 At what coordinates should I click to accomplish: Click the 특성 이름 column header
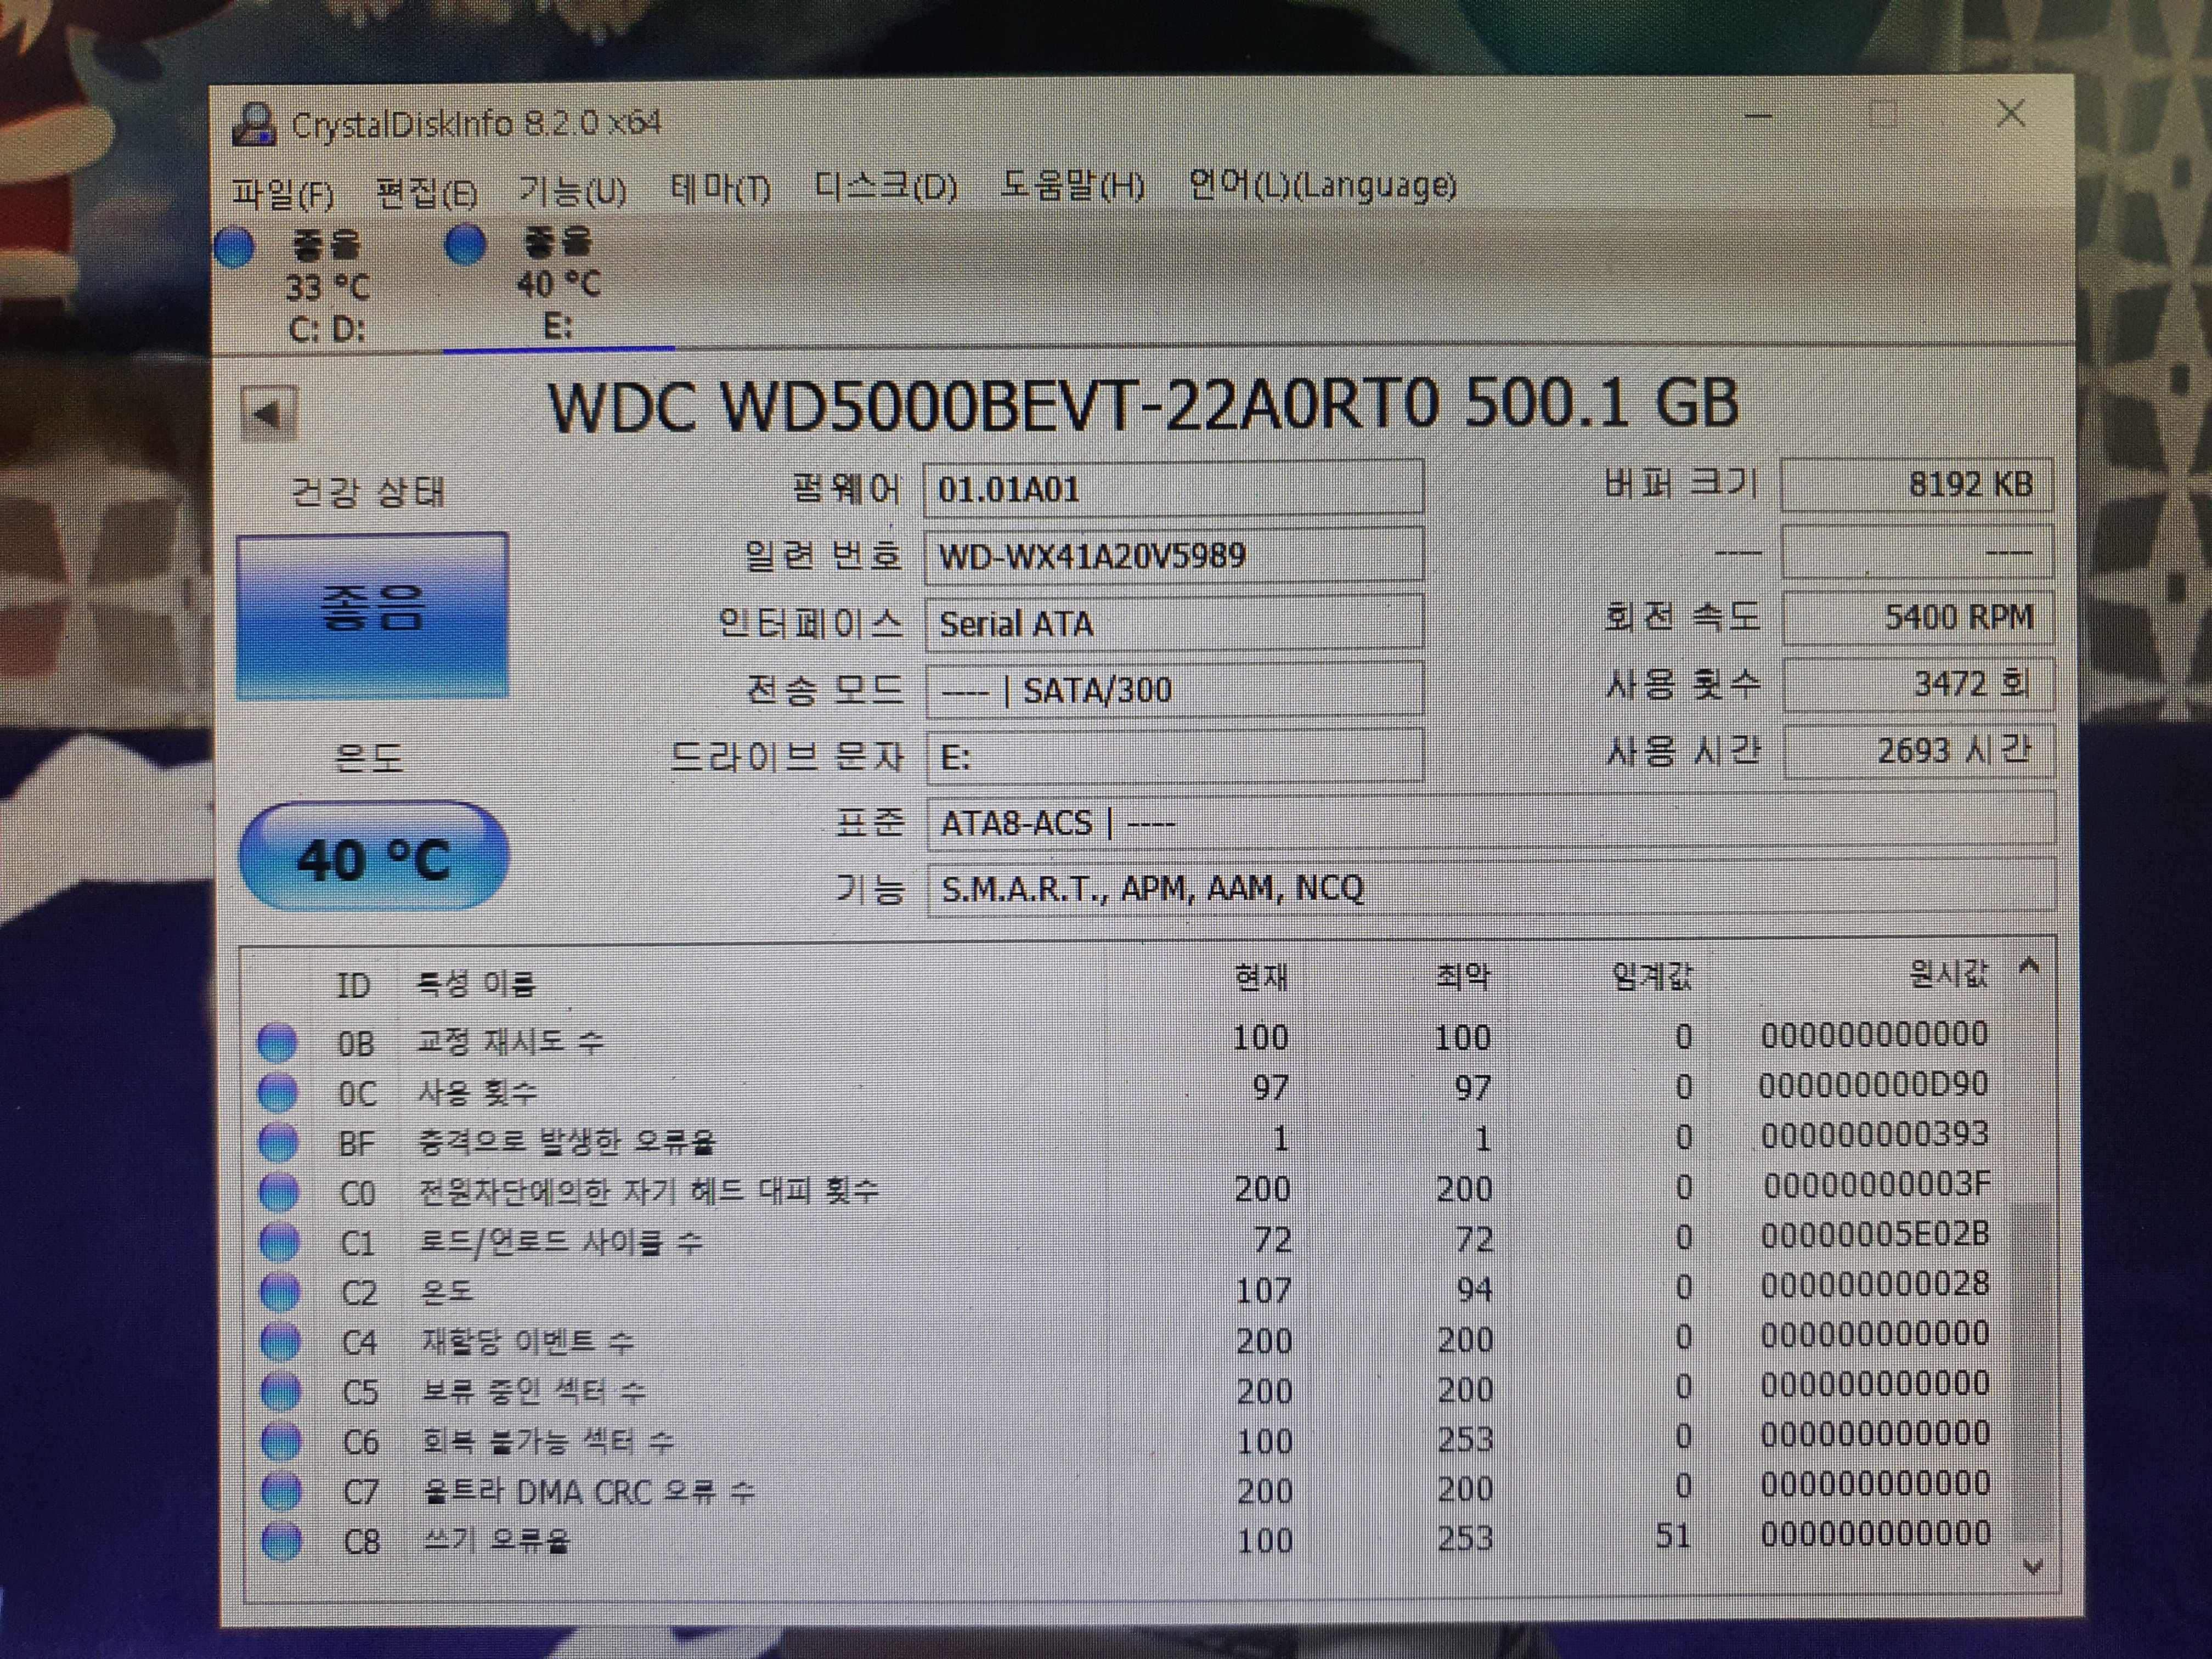point(476,984)
